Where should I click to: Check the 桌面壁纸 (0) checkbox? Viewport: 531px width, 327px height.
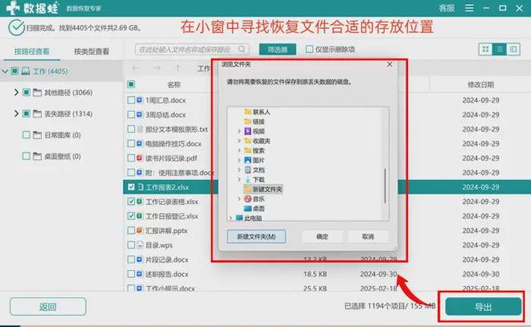26,156
